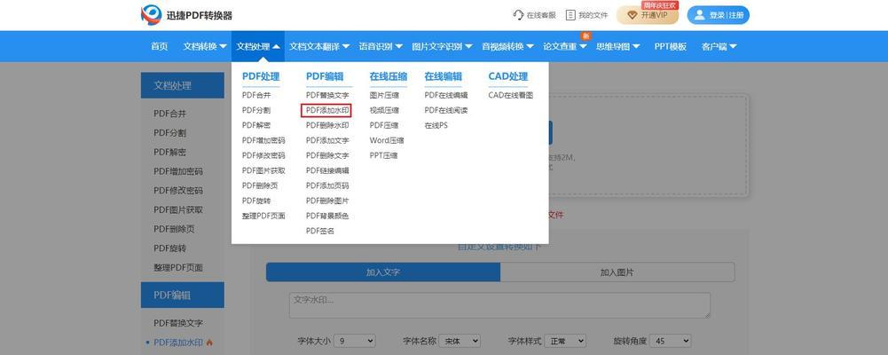Open PPT模板 in the navigation bar

tap(671, 46)
